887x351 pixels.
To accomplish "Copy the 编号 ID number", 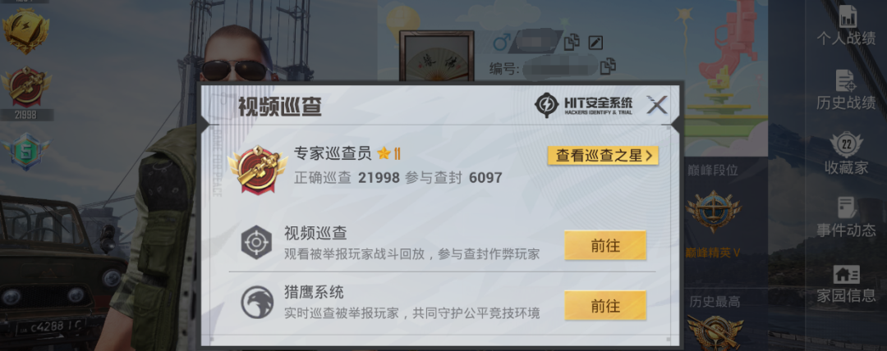I will pos(608,66).
